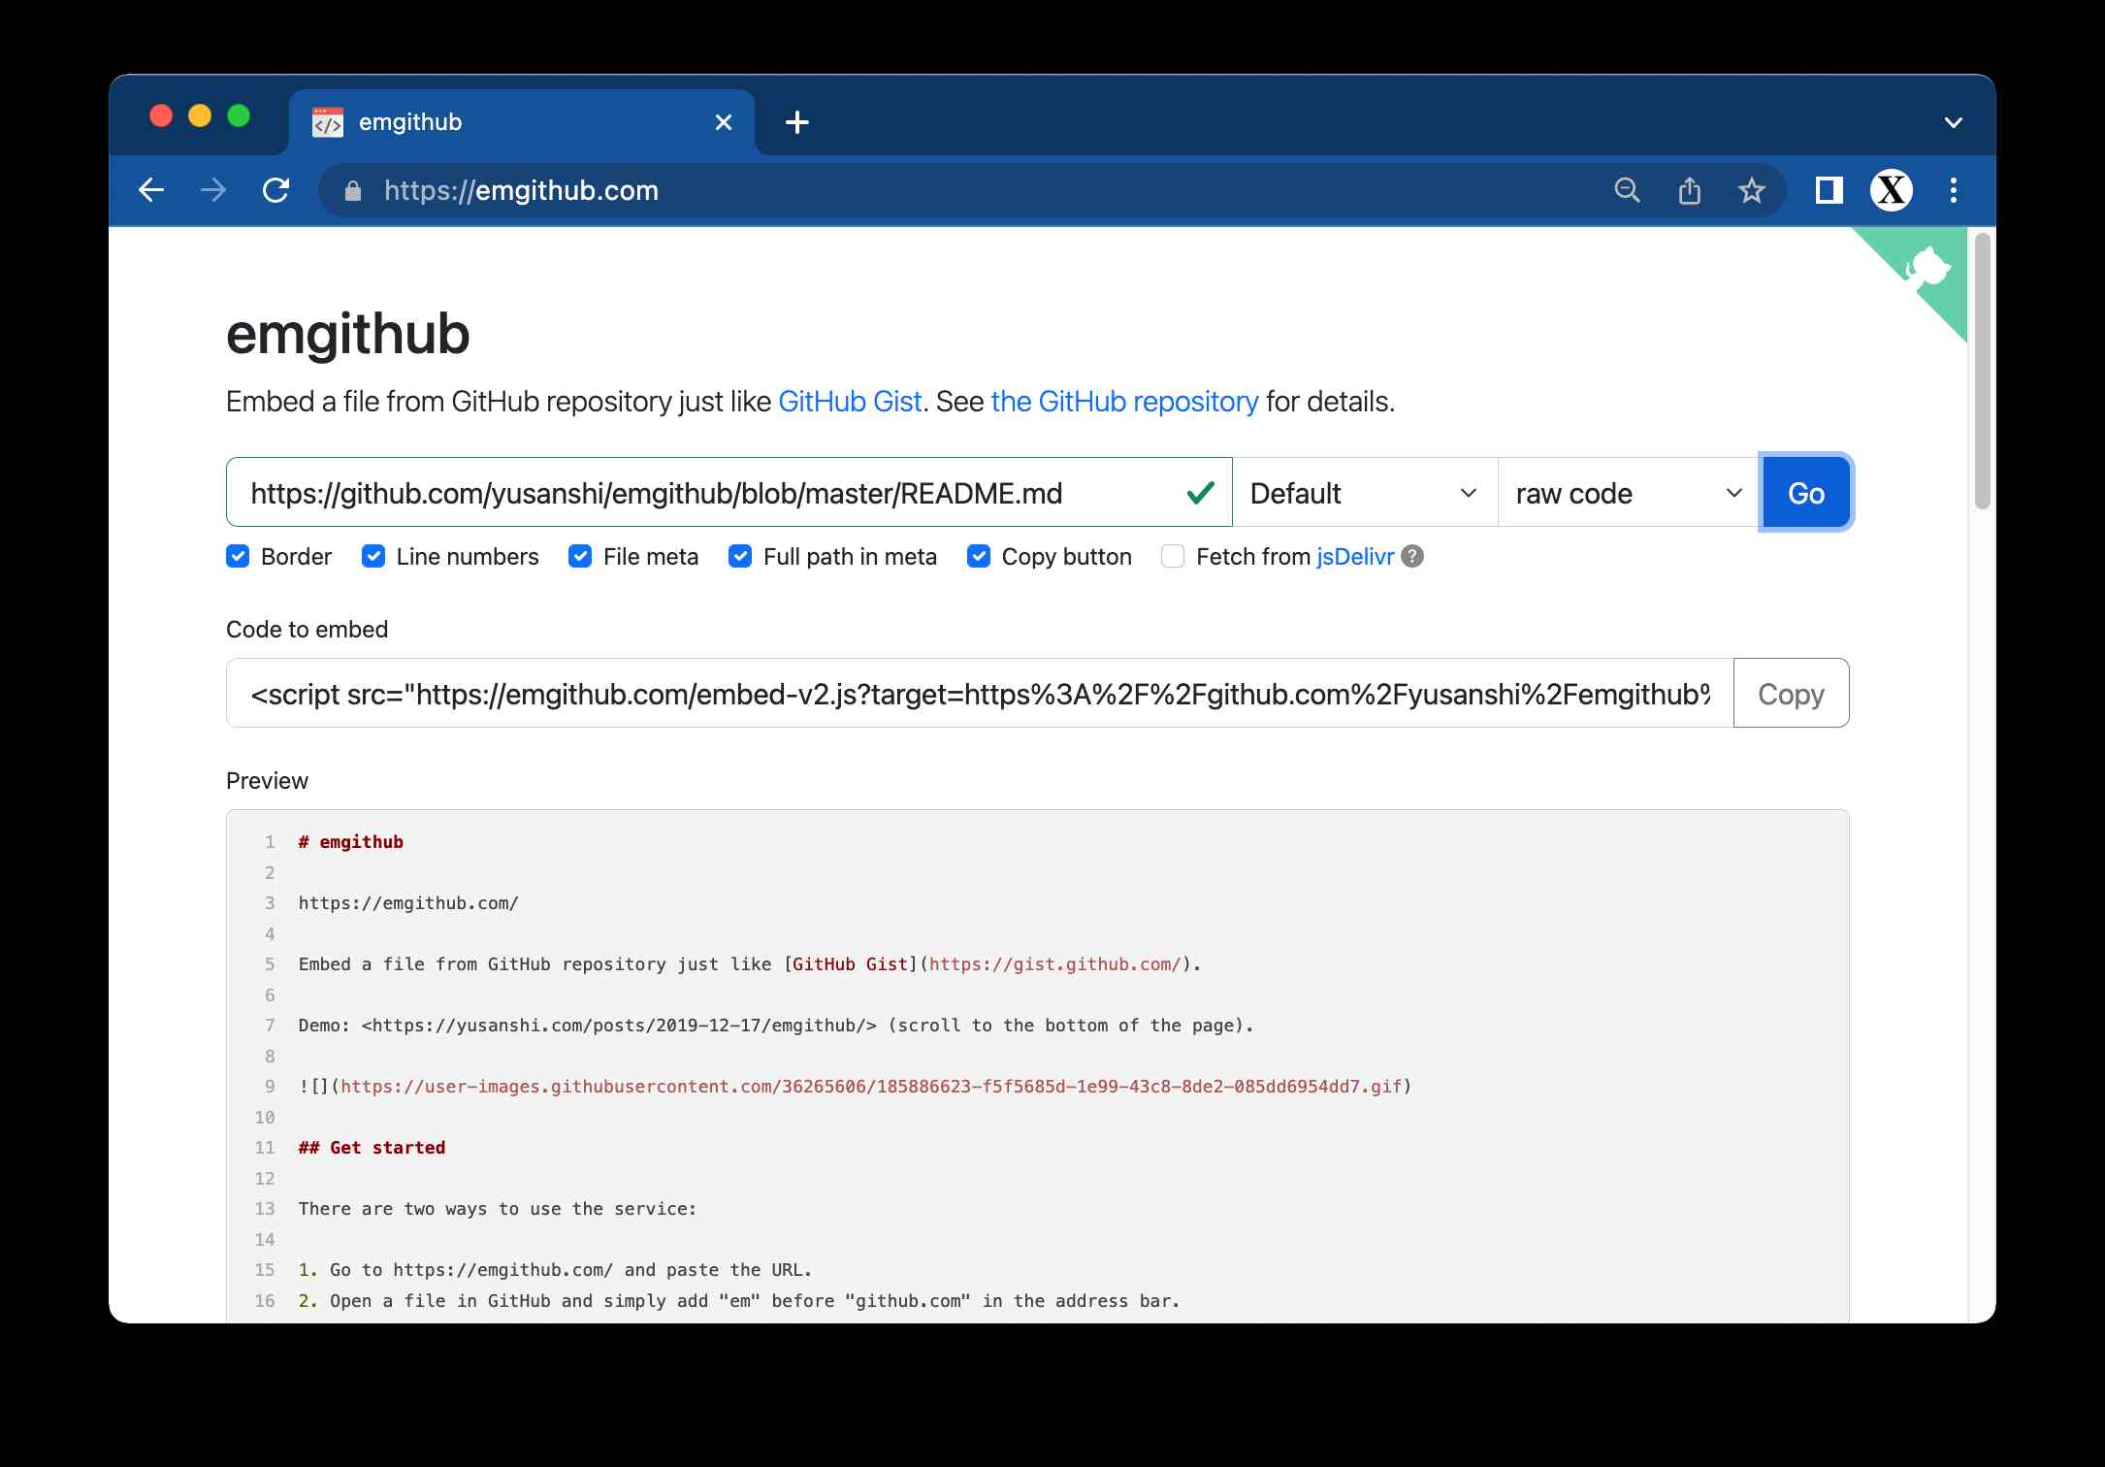Click inside the GitHub URL input field
The width and height of the screenshot is (2105, 1467).
(x=679, y=492)
